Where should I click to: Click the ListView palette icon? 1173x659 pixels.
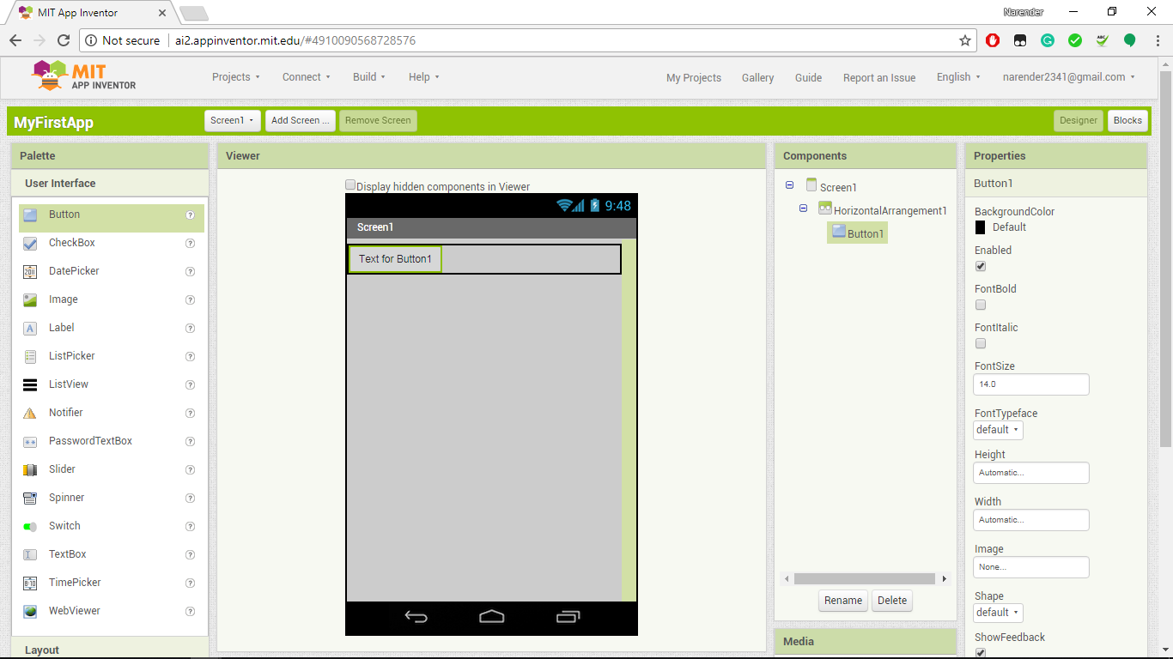tap(30, 385)
